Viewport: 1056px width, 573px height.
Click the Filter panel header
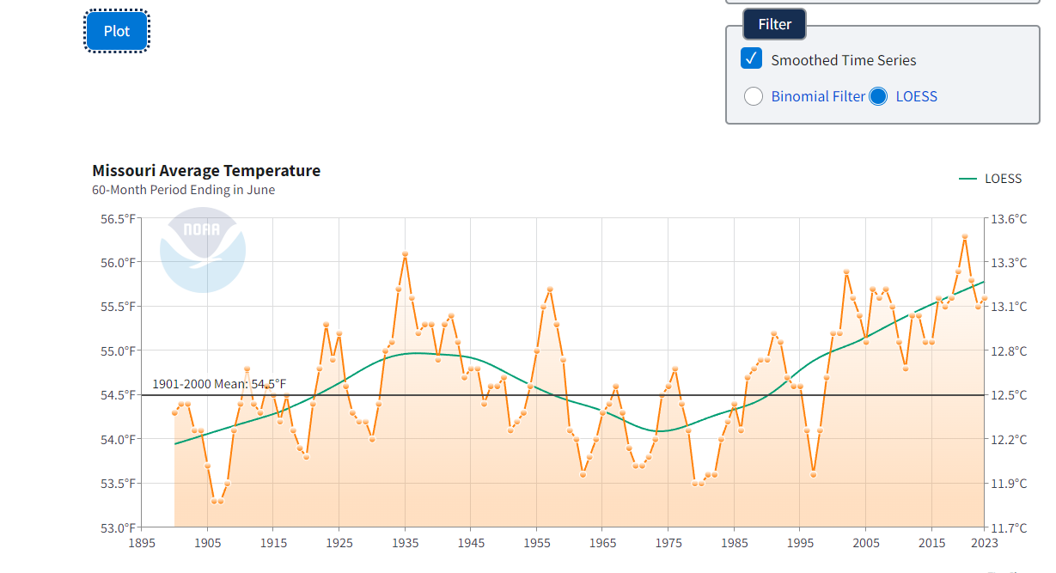coord(774,24)
